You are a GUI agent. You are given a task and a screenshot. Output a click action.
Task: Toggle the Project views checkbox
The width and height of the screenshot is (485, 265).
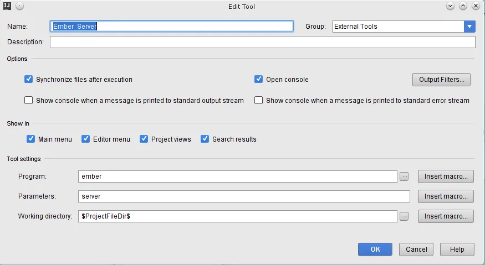144,139
